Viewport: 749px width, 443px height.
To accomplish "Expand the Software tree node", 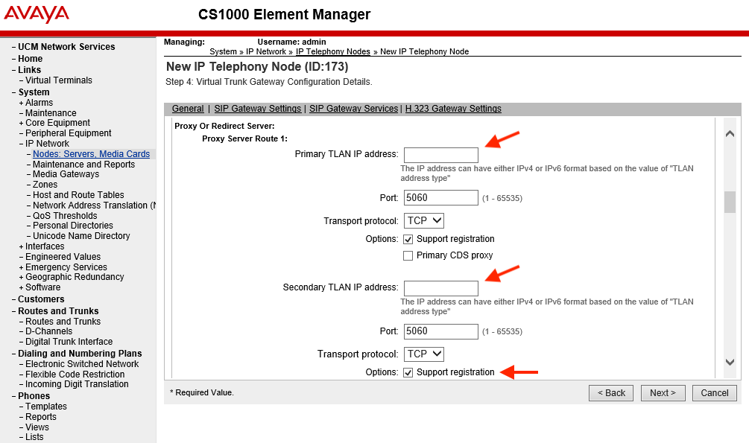I will (21, 288).
